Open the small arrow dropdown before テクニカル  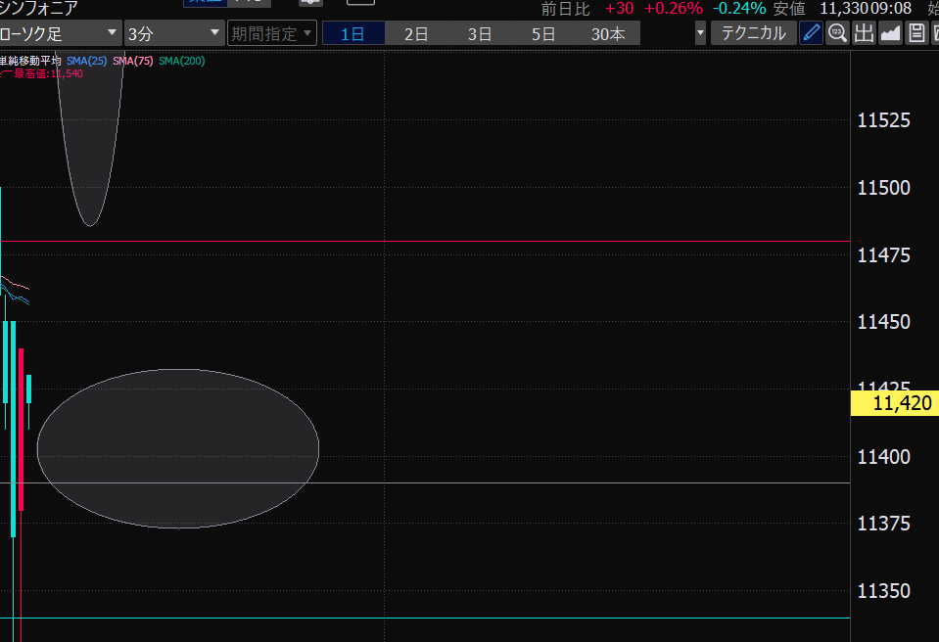(x=700, y=33)
